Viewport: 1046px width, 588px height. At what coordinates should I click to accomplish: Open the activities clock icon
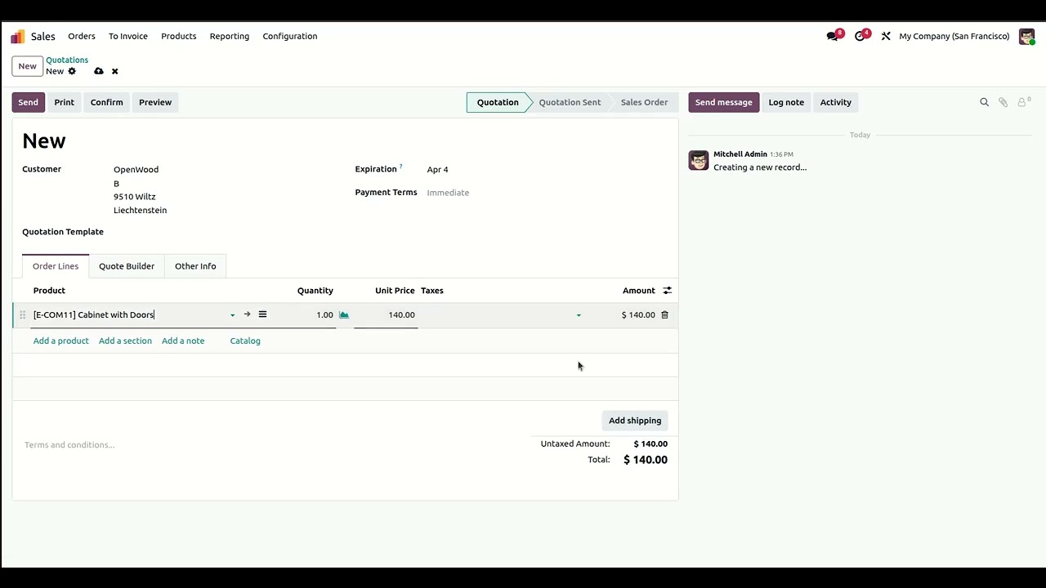860,36
